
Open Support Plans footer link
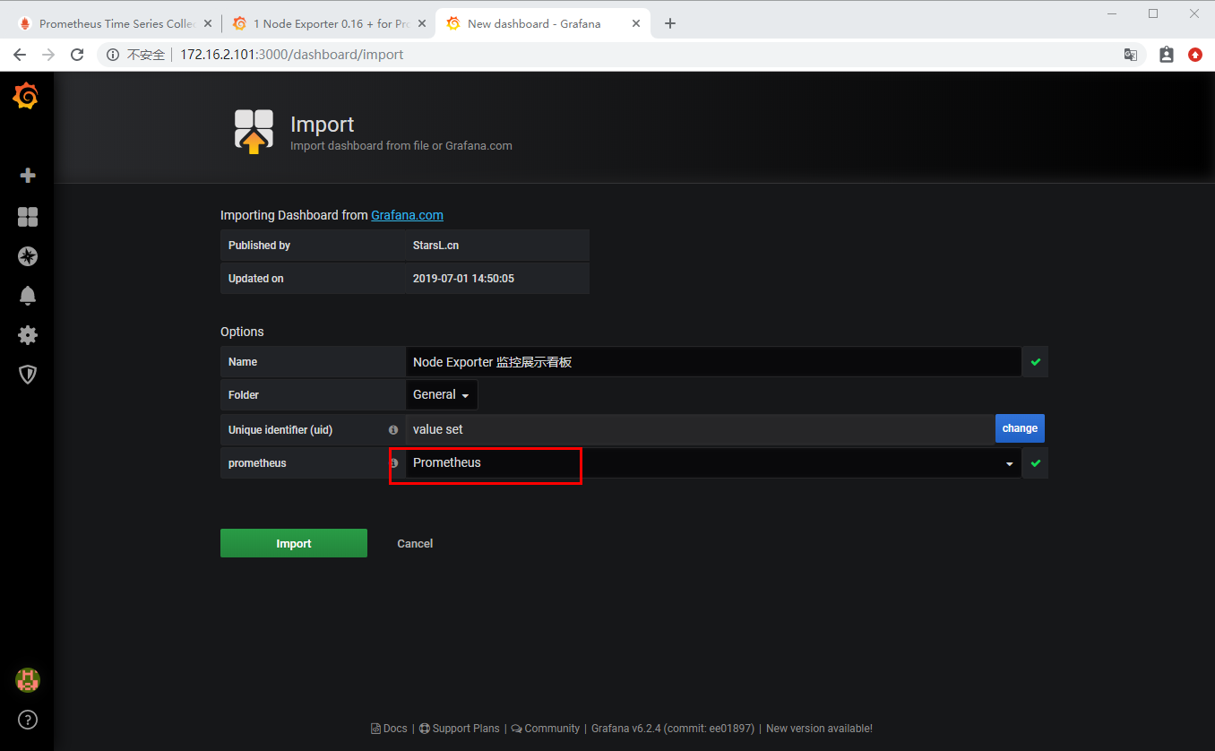pos(460,729)
